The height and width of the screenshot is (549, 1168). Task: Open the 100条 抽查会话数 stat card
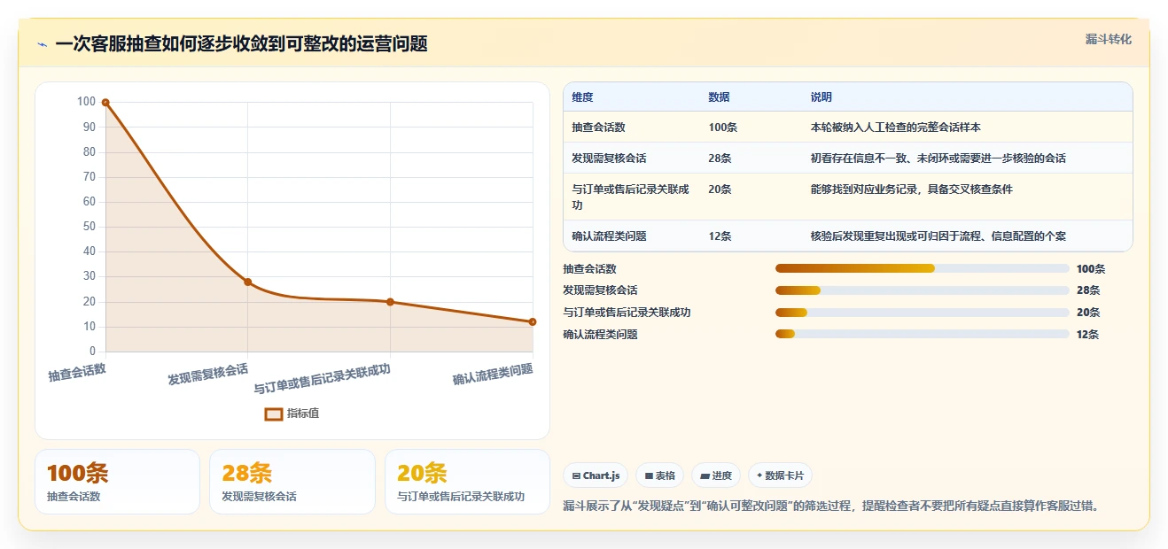click(x=117, y=482)
